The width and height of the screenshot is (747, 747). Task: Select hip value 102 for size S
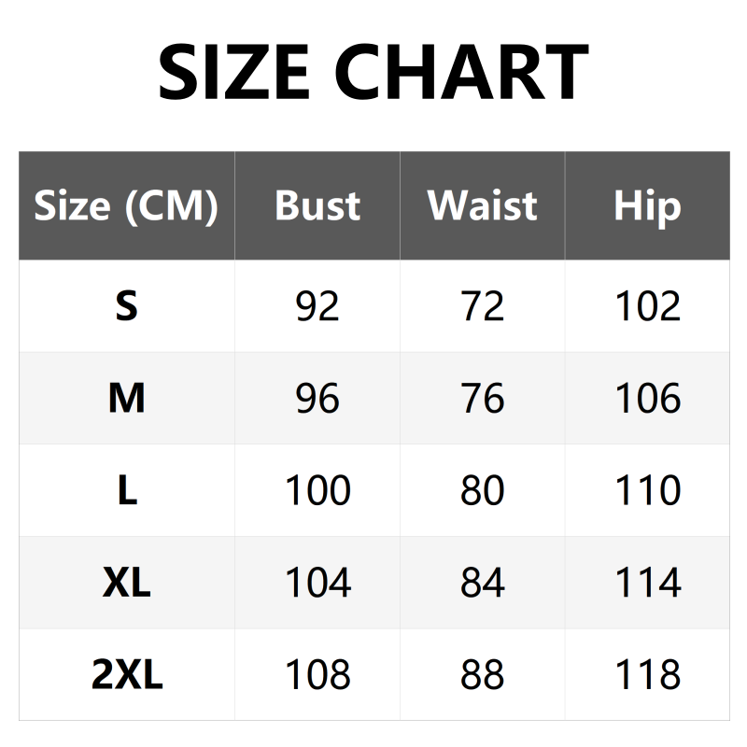647,306
